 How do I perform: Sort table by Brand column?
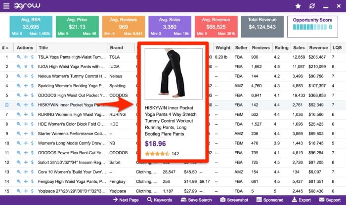pyautogui.click(x=116, y=48)
